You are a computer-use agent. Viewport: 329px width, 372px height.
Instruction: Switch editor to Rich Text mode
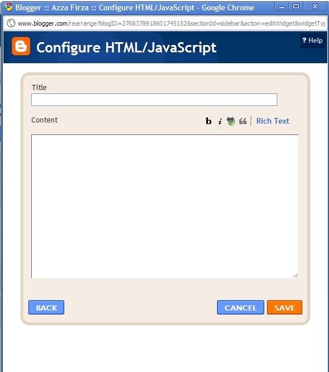[x=273, y=121]
